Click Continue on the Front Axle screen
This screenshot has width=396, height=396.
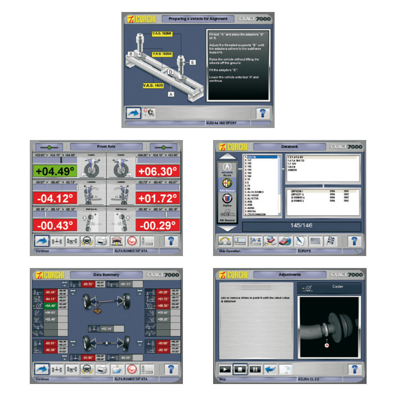(x=43, y=251)
